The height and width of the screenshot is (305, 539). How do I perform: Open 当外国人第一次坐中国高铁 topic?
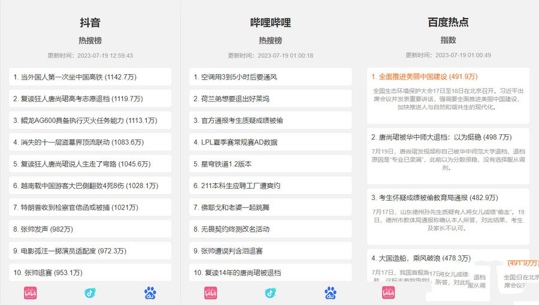tap(90, 77)
